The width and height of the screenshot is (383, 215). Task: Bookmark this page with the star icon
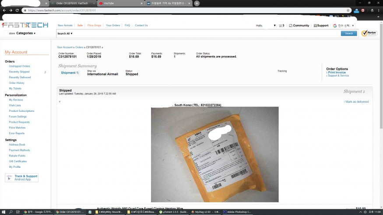pos(348,10)
